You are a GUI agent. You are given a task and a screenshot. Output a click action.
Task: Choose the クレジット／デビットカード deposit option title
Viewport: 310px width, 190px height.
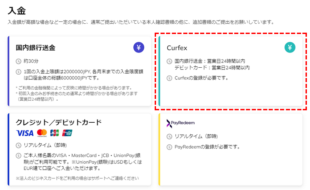coord(59,122)
